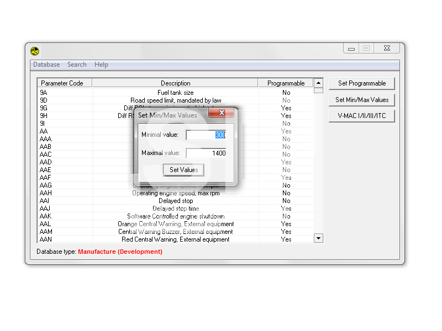Open the Help menu

[101, 65]
